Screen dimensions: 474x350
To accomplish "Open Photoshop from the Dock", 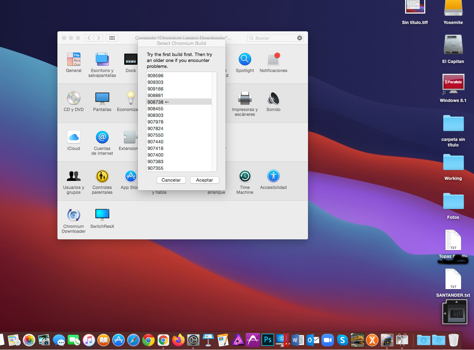I will pos(268,340).
